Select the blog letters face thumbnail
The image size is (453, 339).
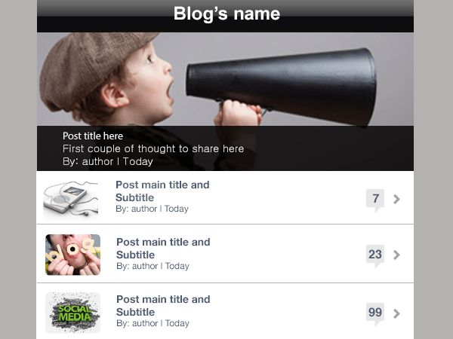point(72,255)
